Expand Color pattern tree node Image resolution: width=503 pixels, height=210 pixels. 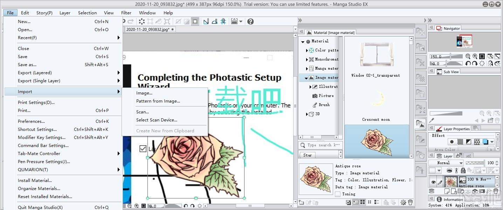307,50
